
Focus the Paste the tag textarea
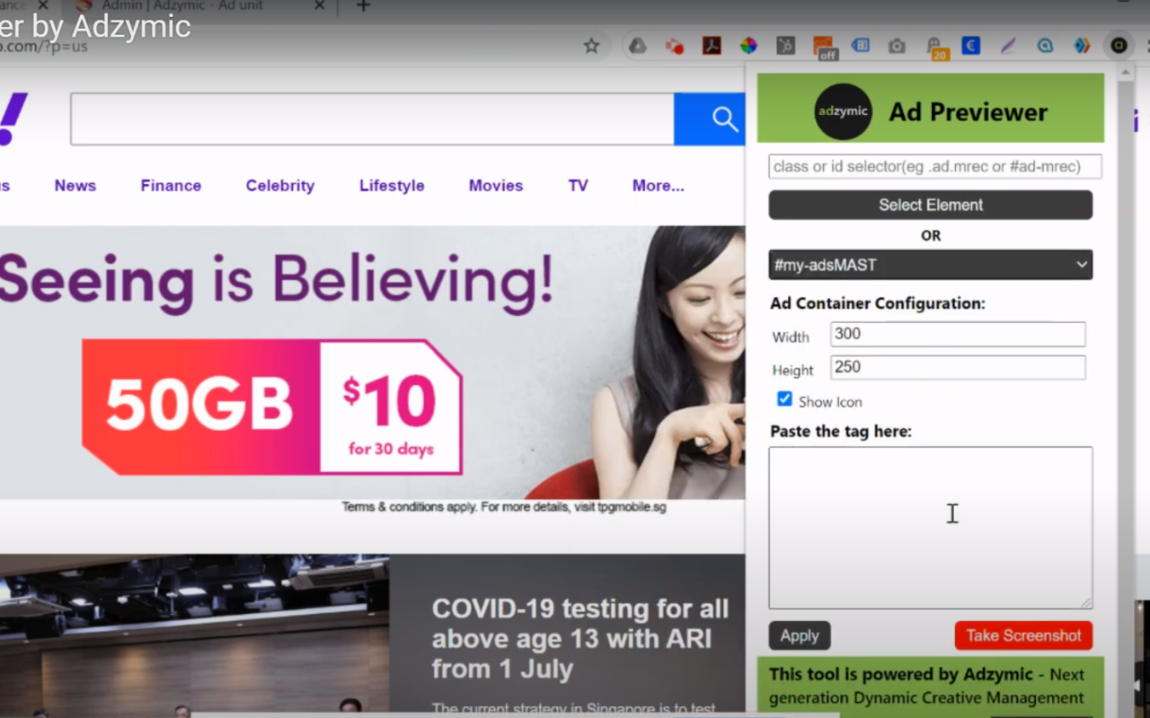[x=931, y=528]
